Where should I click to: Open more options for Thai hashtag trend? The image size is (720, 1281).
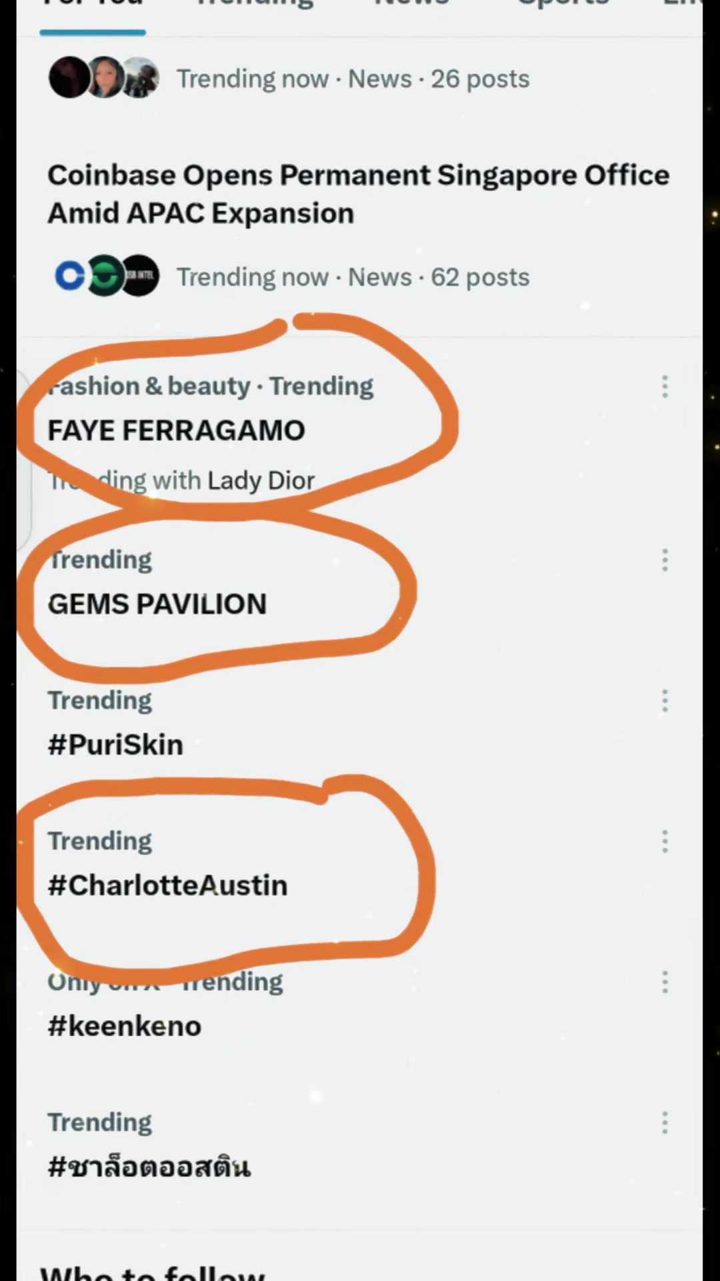pos(665,1123)
